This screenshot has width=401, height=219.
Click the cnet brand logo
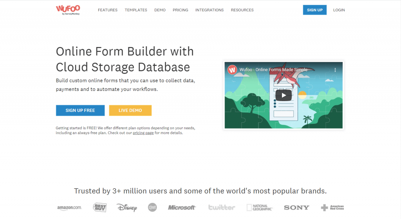pyautogui.click(x=152, y=207)
